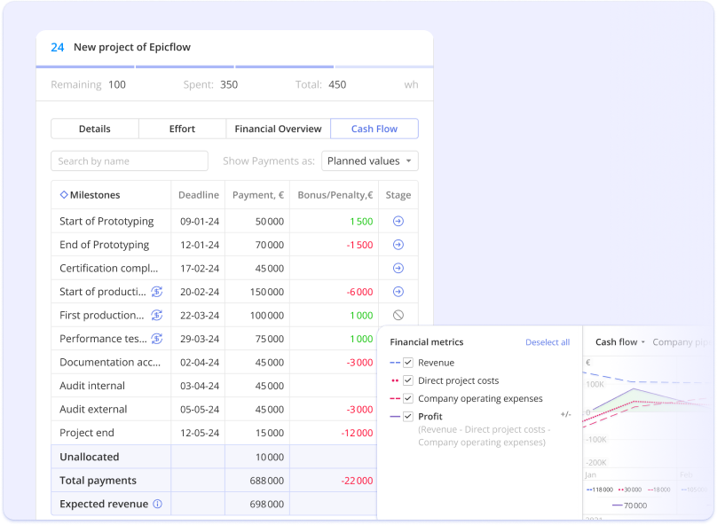The width and height of the screenshot is (717, 525).
Task: Click the Revenue dashed blue legend line
Action: point(395,363)
